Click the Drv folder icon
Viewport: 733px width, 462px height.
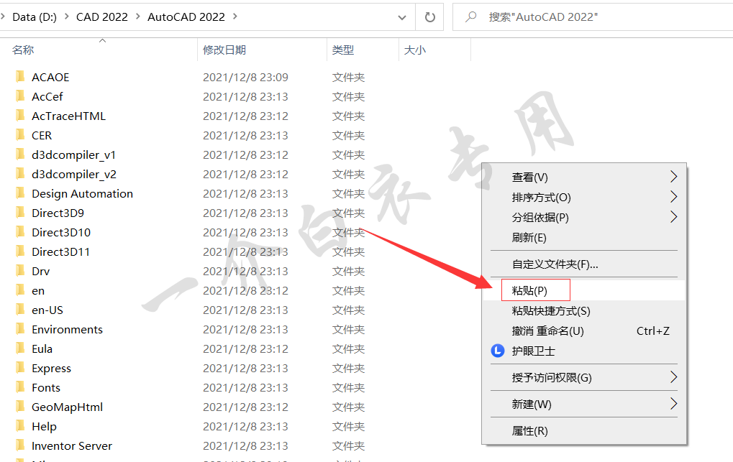tap(20, 271)
